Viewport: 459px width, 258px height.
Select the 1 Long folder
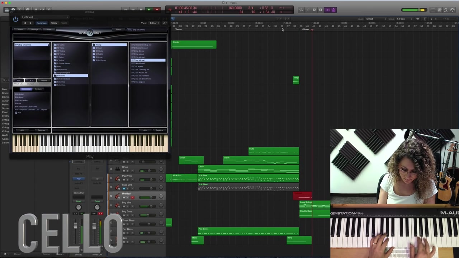(x=109, y=45)
